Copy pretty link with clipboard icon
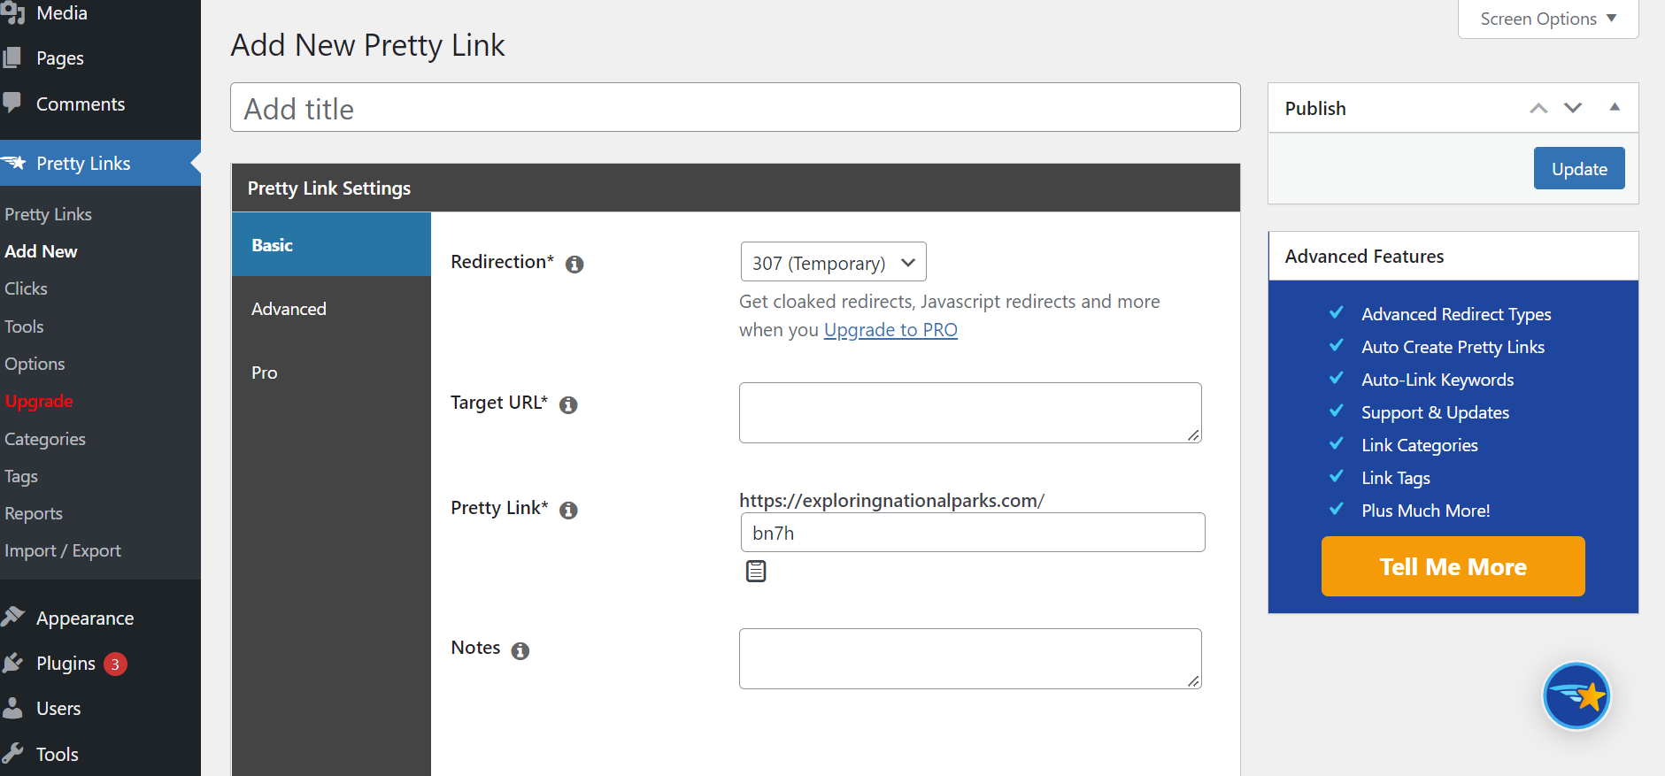This screenshot has height=776, width=1665. pyautogui.click(x=756, y=572)
